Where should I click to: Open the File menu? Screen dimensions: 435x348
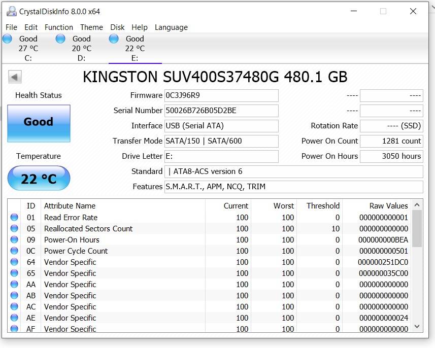click(x=11, y=27)
